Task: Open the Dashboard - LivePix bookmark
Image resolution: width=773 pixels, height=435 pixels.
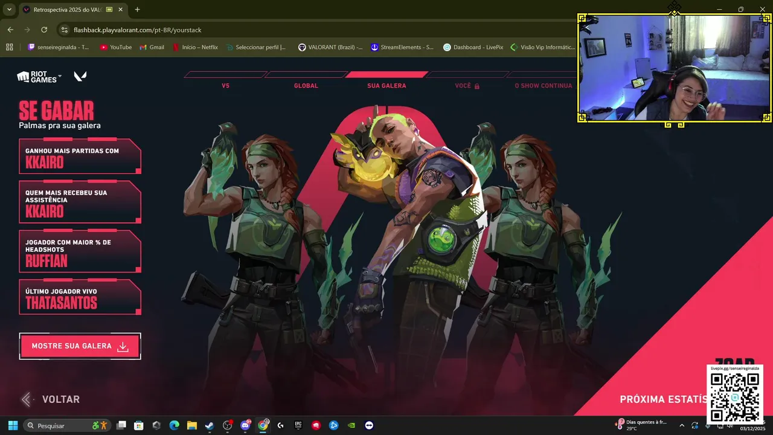Action: tap(473, 47)
